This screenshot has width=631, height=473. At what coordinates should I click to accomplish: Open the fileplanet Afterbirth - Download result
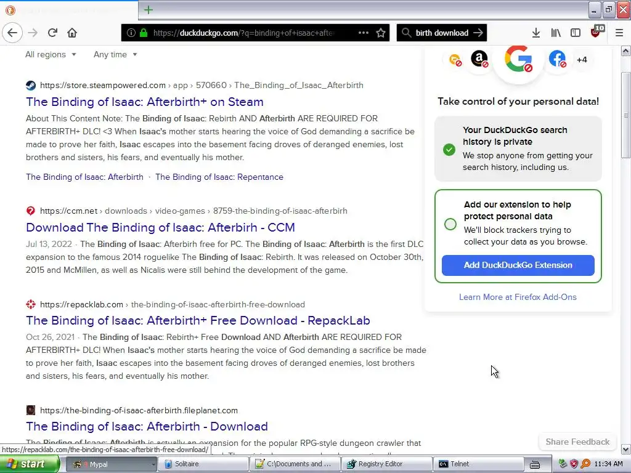point(147,426)
